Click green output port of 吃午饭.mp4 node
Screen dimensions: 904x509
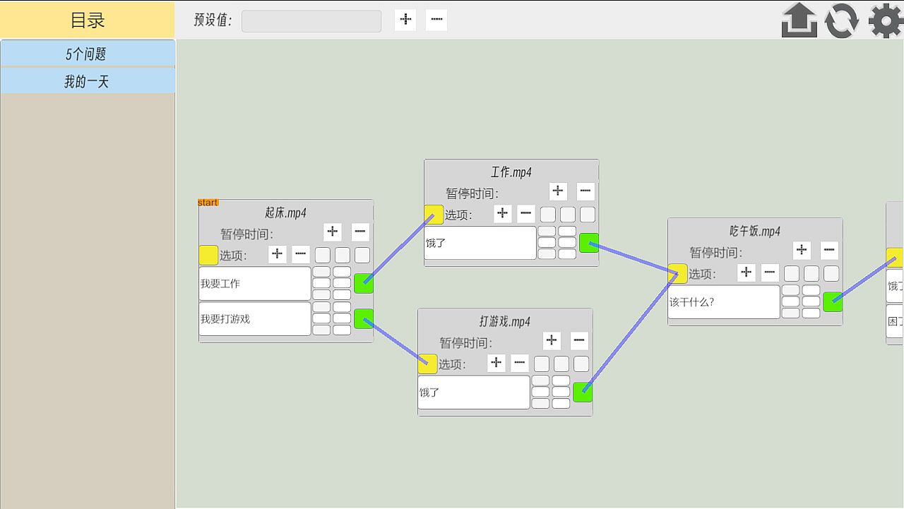[x=833, y=301]
